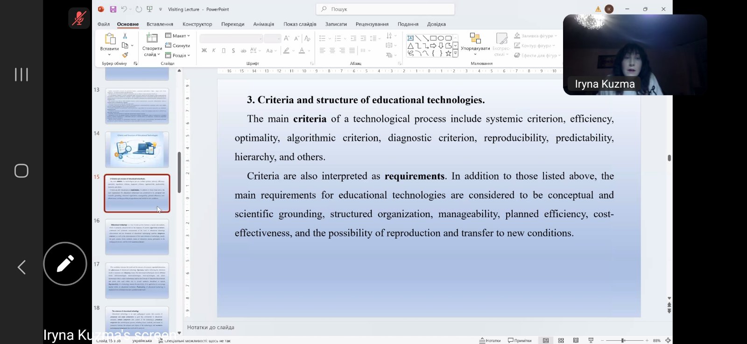Select the Text Box shape in gallery
Viewport: 747px width, 344px height.
tap(410, 38)
